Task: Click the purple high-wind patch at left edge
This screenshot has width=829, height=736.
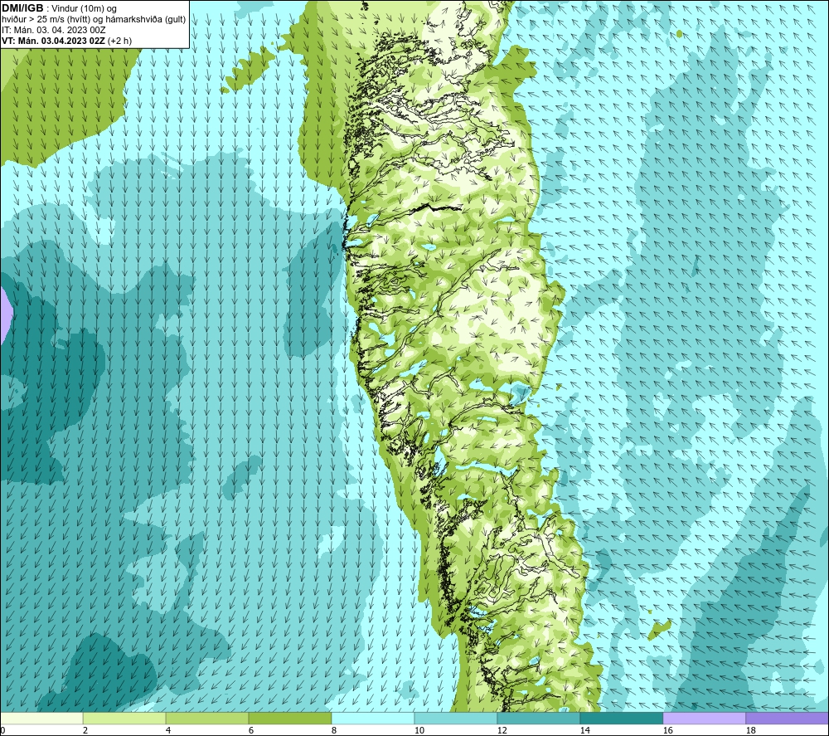Action: (x=5, y=315)
